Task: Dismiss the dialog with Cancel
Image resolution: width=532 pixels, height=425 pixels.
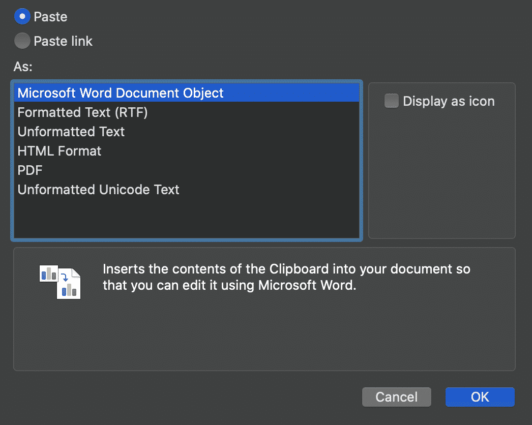Action: 396,397
